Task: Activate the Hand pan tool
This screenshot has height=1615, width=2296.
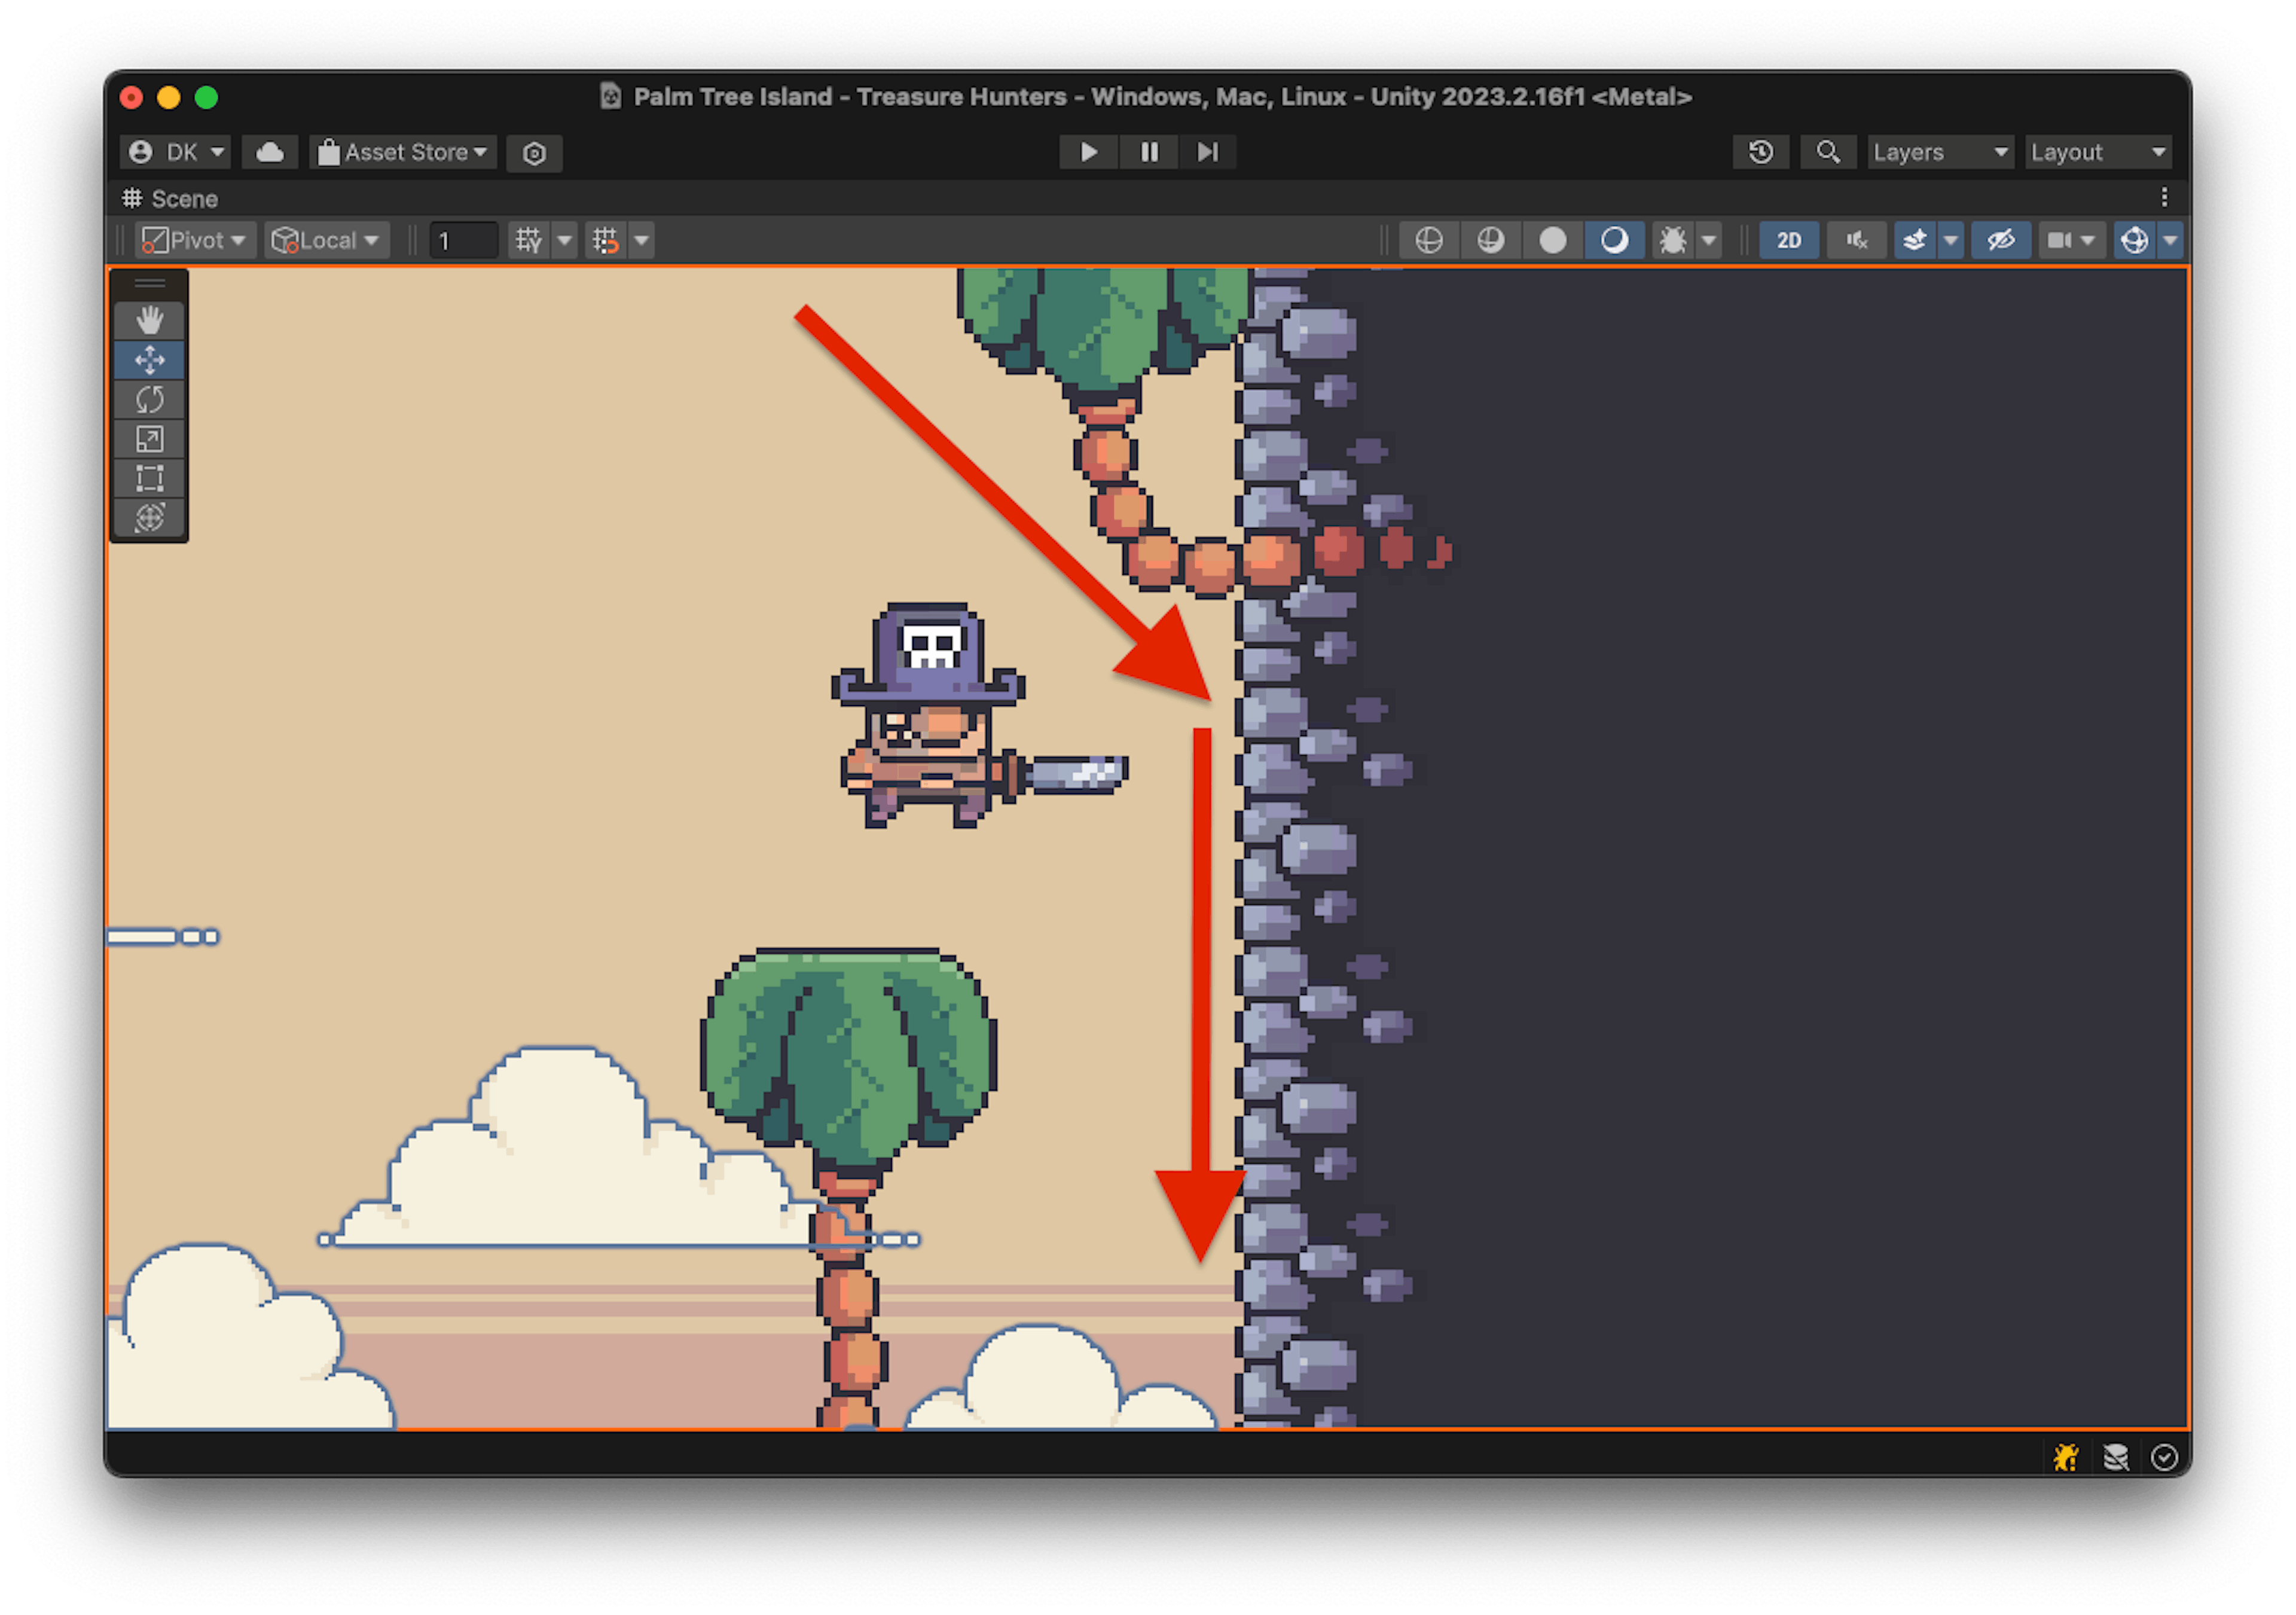Action: pos(150,320)
